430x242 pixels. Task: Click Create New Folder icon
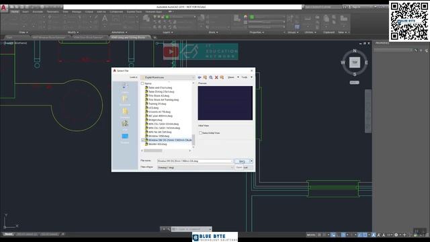222,77
